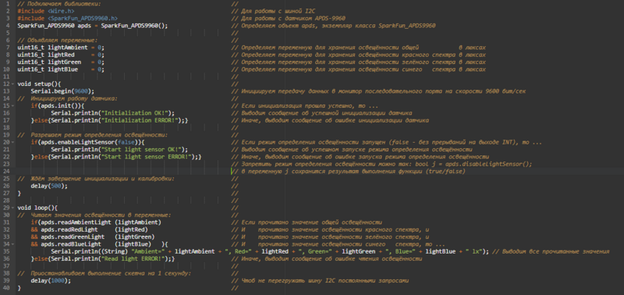Click comment "Читаем значения освещённости в переменные"

coord(94,215)
